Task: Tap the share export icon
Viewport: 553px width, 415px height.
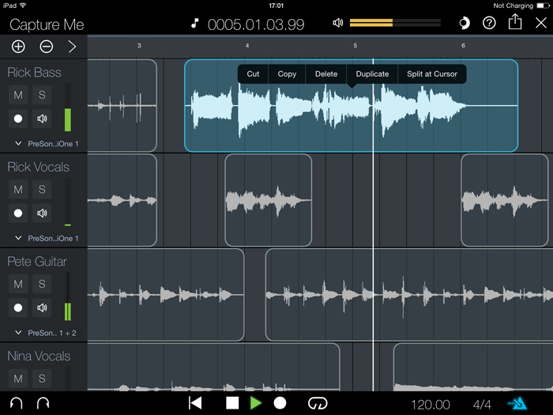Action: [515, 23]
